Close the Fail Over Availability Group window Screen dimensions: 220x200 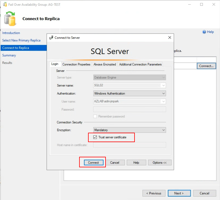(x=214, y=5)
